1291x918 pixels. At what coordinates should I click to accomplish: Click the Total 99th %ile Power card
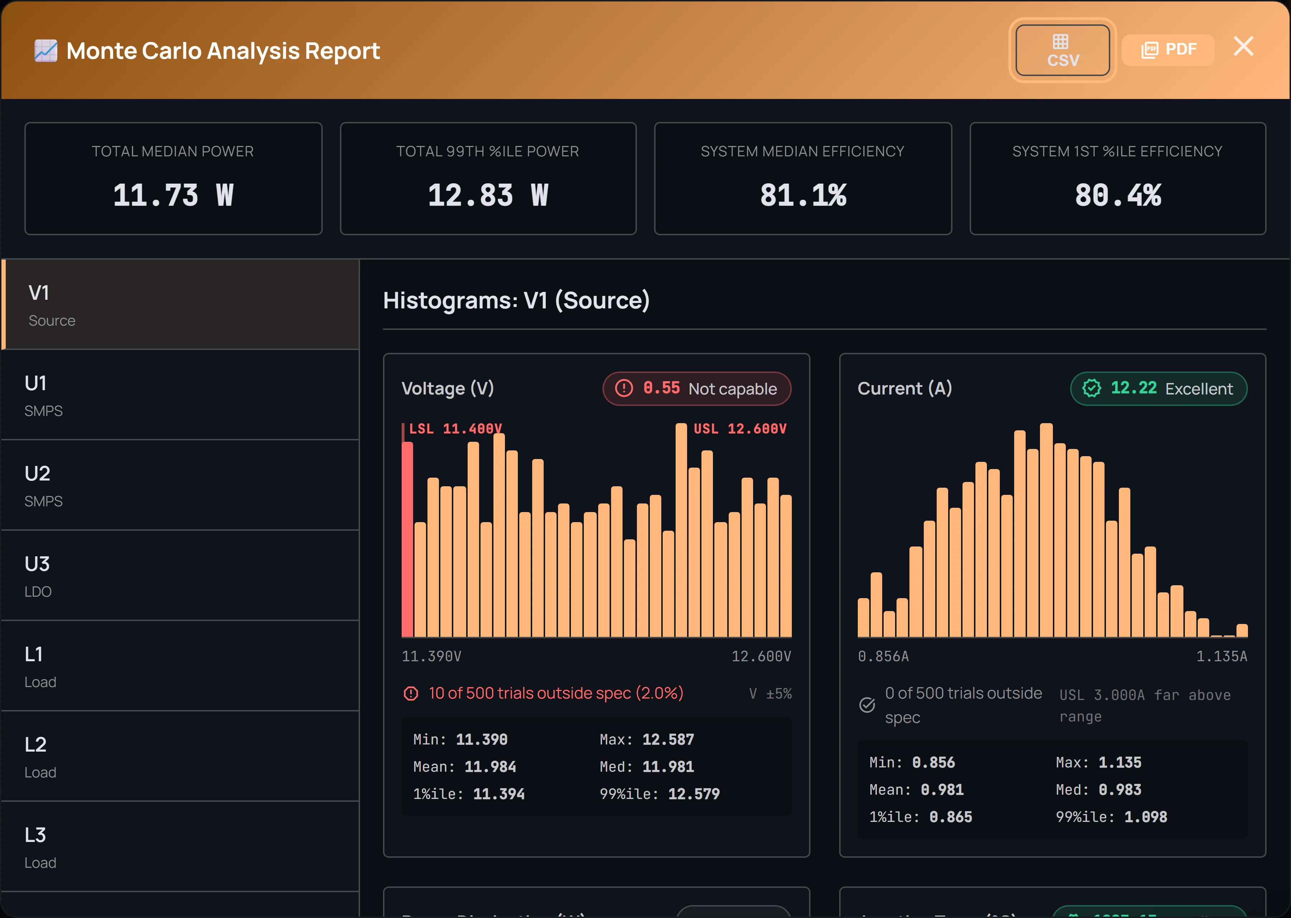488,179
